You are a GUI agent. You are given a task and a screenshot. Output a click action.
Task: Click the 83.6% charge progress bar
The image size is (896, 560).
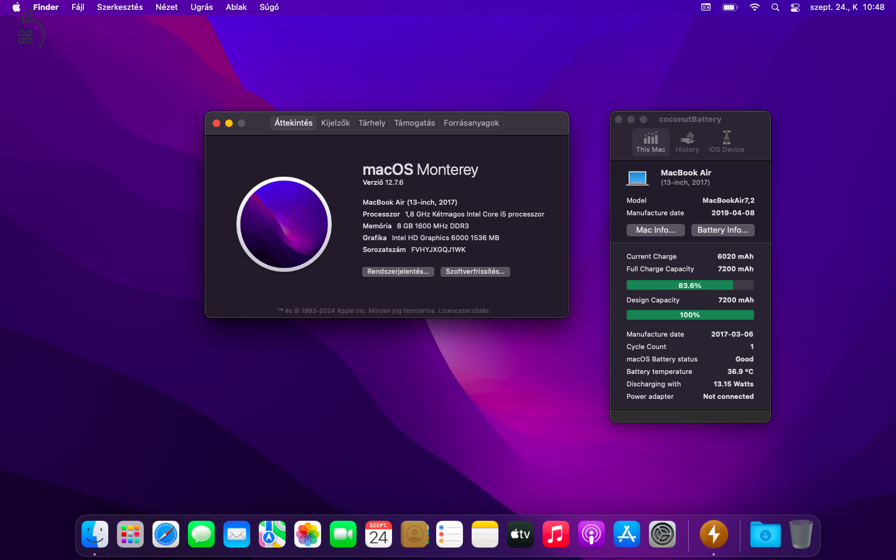tap(690, 286)
